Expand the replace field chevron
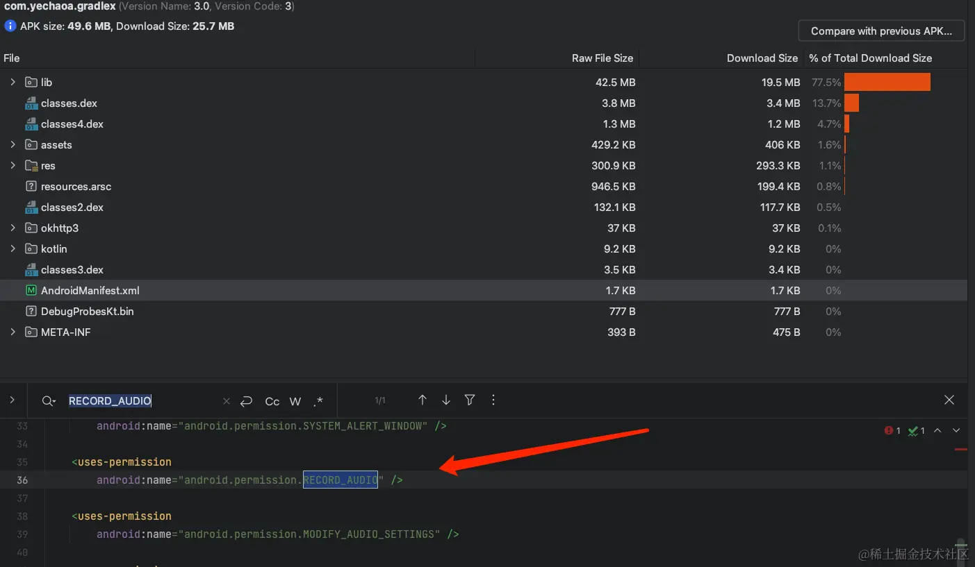This screenshot has height=567, width=975. pyautogui.click(x=12, y=400)
